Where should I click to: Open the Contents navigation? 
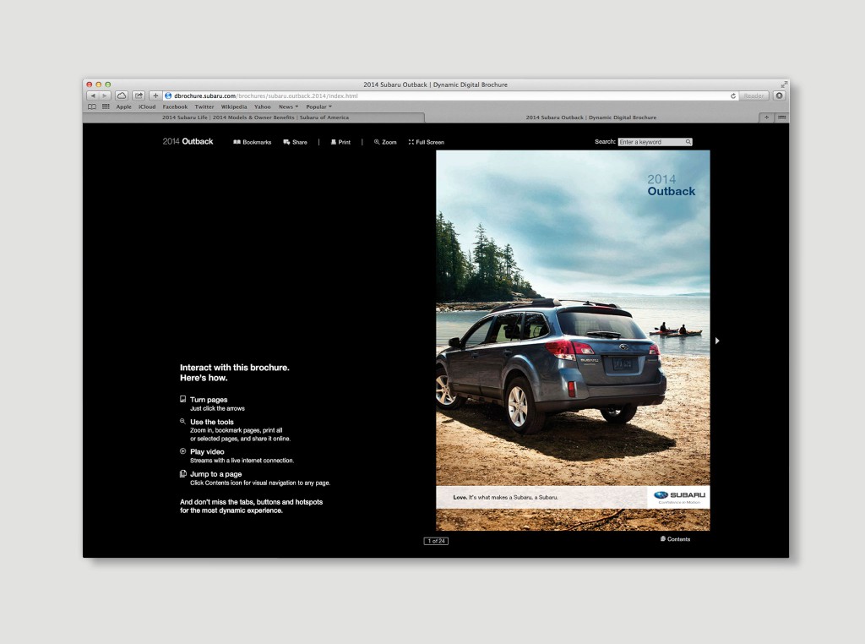click(675, 539)
